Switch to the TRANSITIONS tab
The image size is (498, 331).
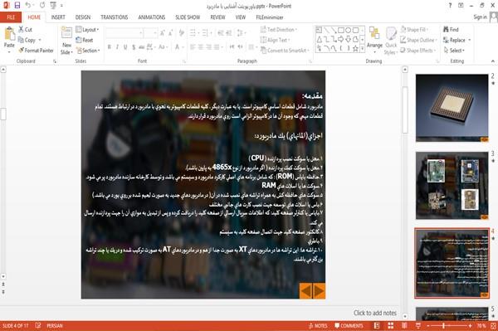(114, 17)
